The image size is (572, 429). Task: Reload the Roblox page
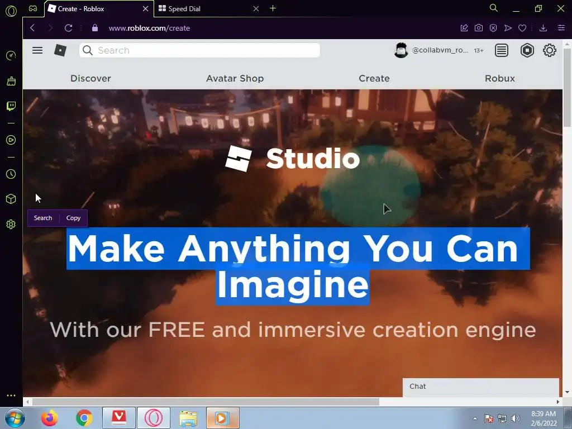tap(68, 28)
